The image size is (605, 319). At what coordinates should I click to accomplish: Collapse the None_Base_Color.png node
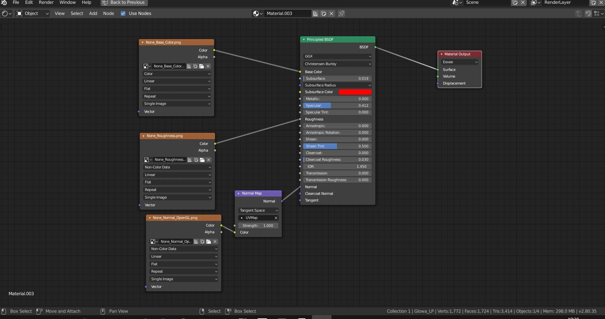143,42
